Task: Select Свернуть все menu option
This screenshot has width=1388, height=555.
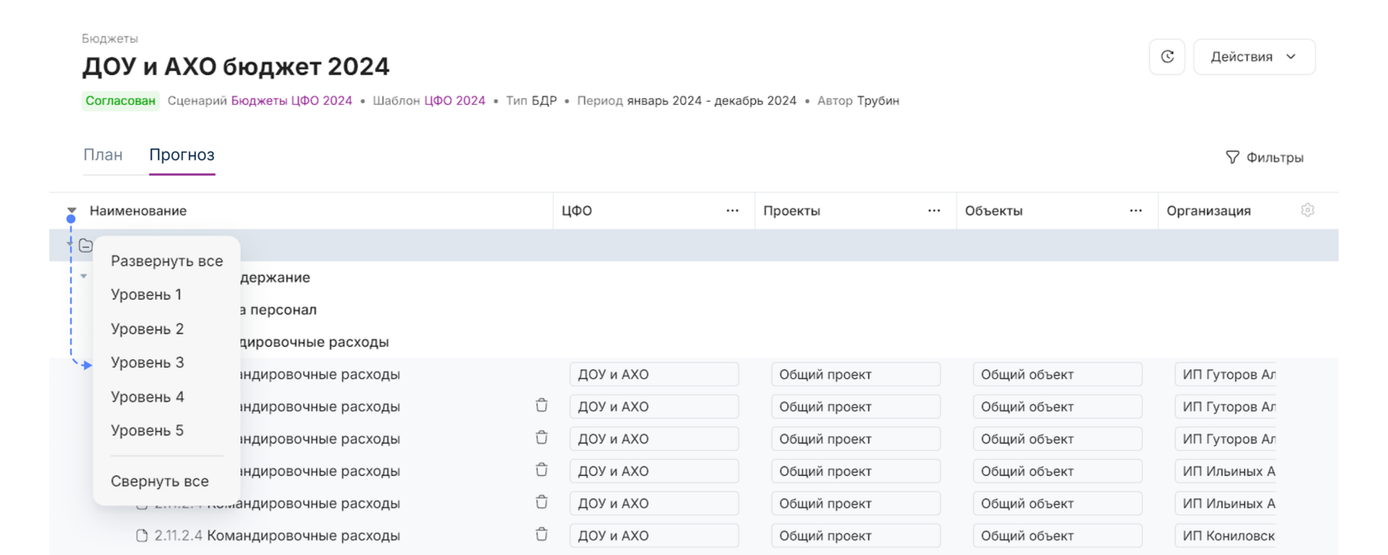Action: tap(159, 481)
